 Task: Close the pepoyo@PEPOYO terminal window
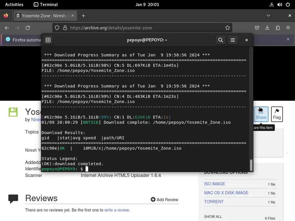[x=247, y=40]
